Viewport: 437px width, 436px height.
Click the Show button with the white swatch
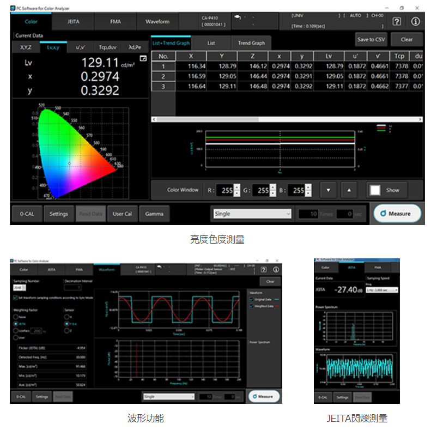click(387, 190)
